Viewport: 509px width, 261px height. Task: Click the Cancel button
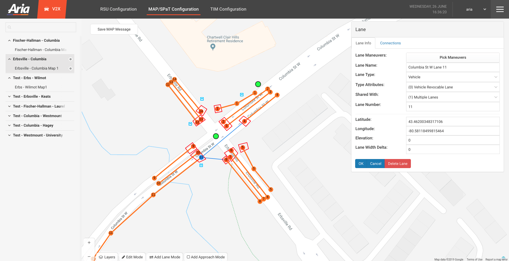pyautogui.click(x=376, y=164)
